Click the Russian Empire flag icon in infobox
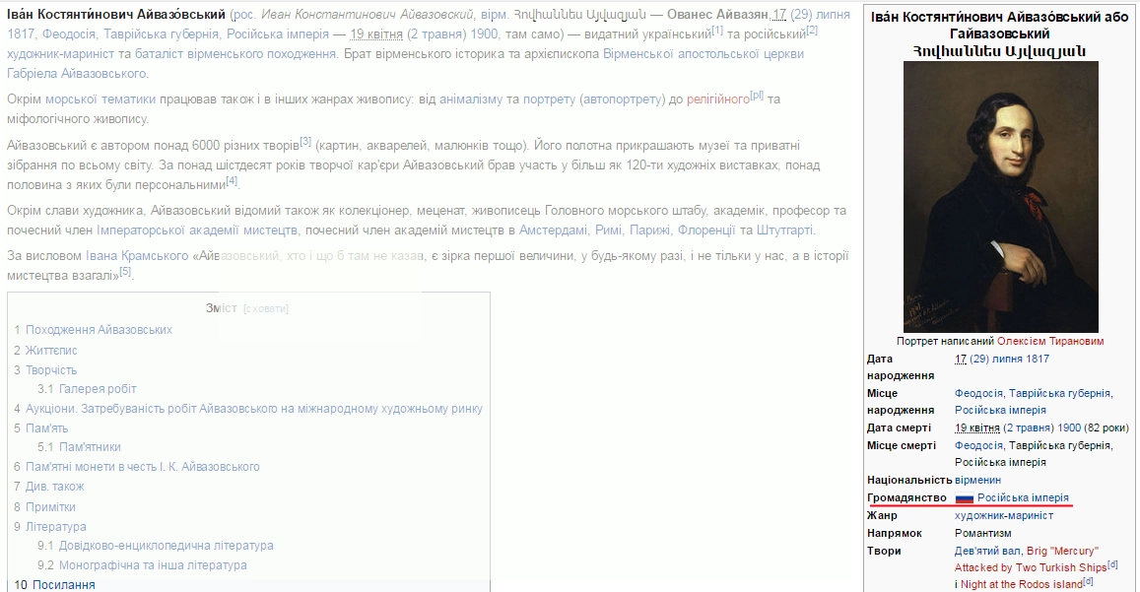Image resolution: width=1140 pixels, height=592 pixels. click(x=964, y=498)
